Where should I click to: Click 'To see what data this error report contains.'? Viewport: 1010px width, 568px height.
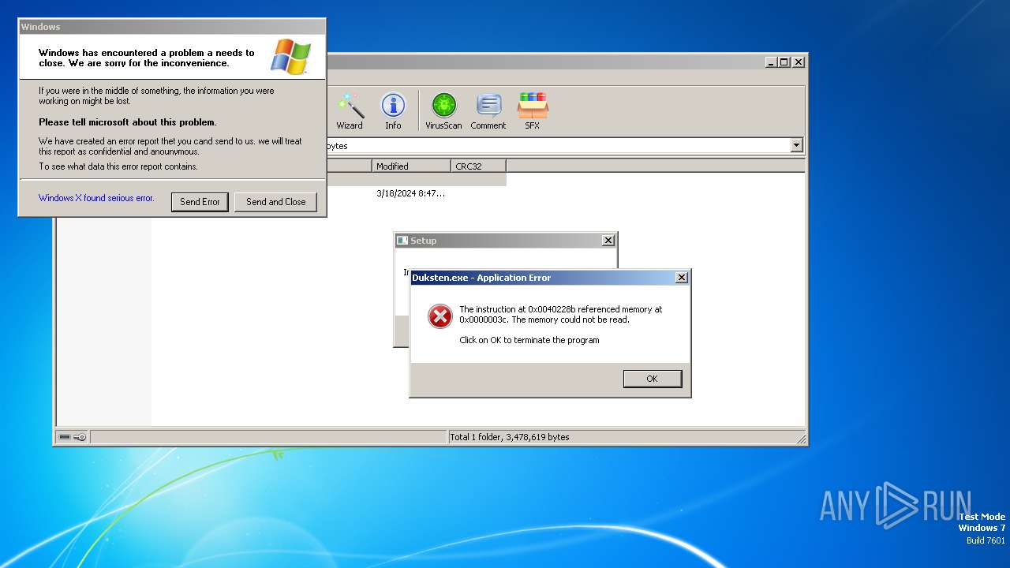118,166
